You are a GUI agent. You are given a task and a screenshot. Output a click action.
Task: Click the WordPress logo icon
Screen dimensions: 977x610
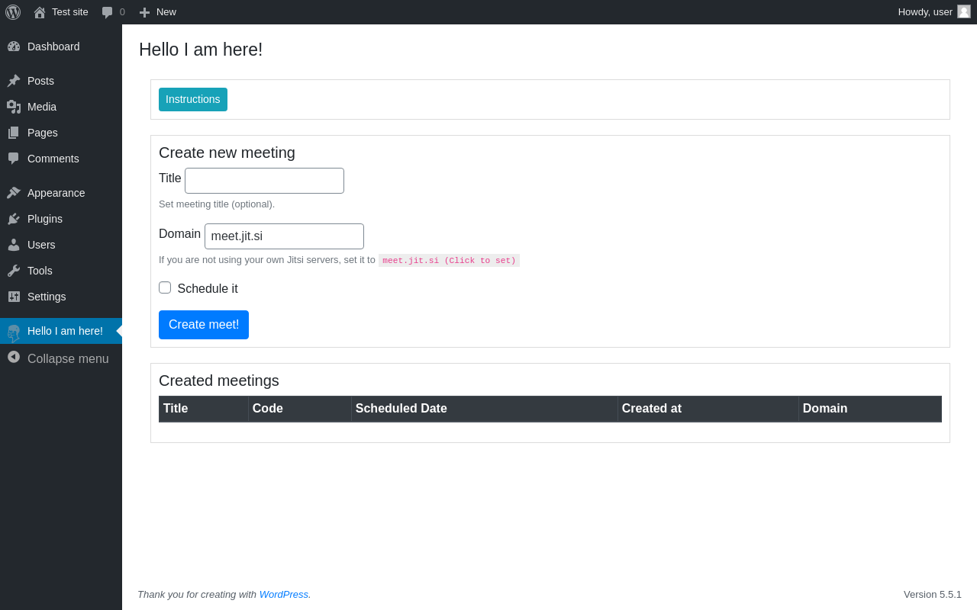[x=13, y=12]
